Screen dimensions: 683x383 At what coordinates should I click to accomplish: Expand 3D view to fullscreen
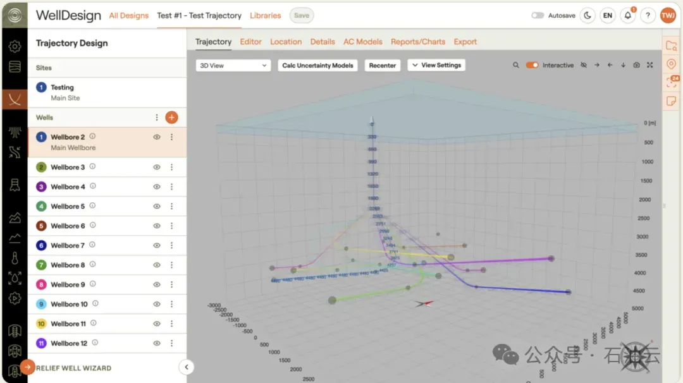(650, 65)
